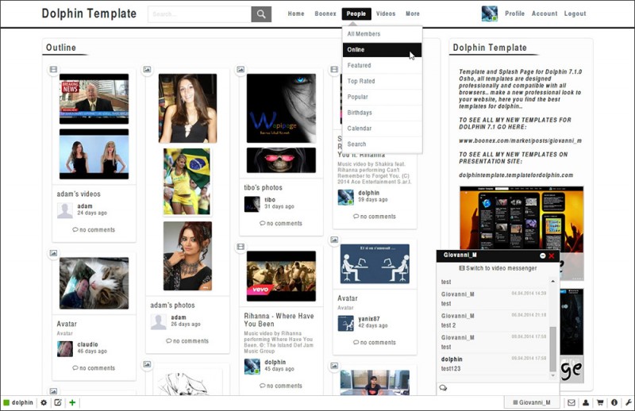This screenshot has height=411, width=635.
Task: Open the Profile link
Action: [x=514, y=13]
